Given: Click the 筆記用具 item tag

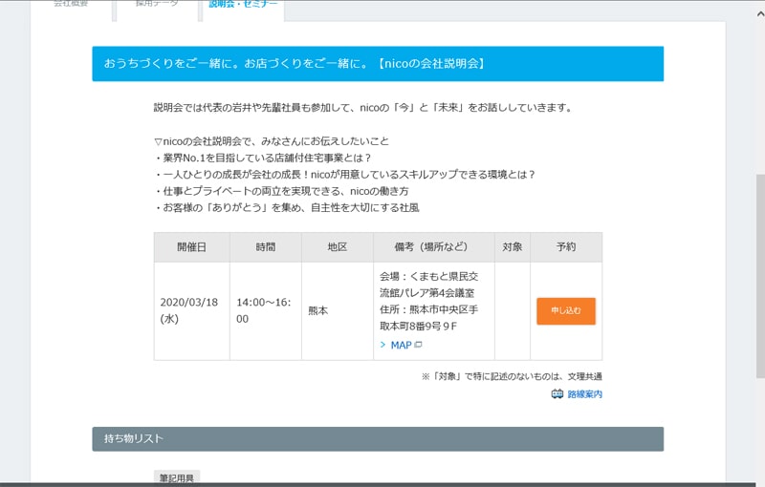Looking at the screenshot, I should pyautogui.click(x=177, y=478).
